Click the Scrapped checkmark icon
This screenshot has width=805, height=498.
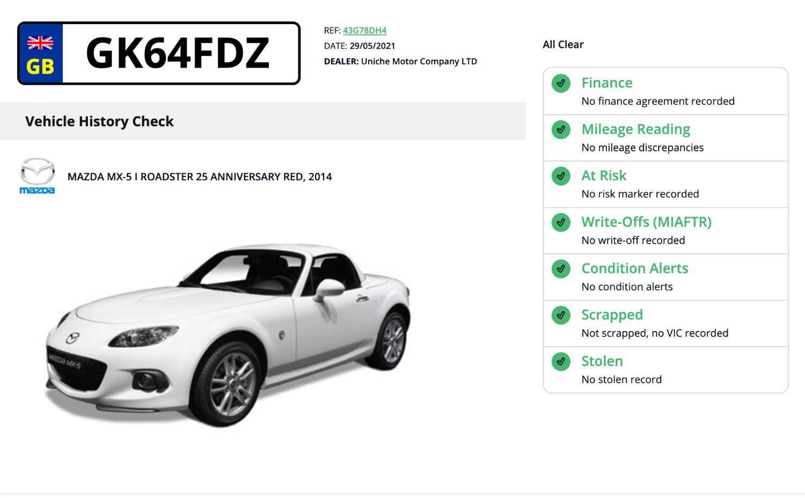pyautogui.click(x=561, y=315)
